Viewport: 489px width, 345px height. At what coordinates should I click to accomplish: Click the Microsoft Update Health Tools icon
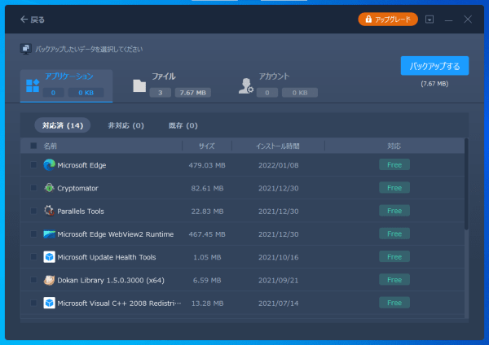(49, 257)
